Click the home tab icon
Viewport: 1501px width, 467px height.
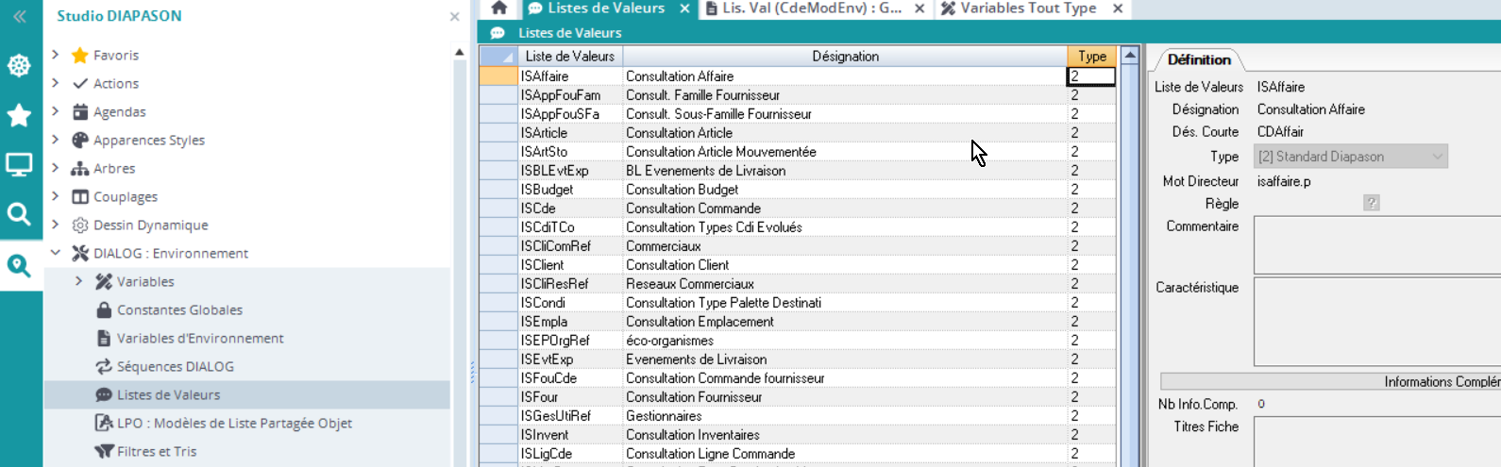click(499, 8)
